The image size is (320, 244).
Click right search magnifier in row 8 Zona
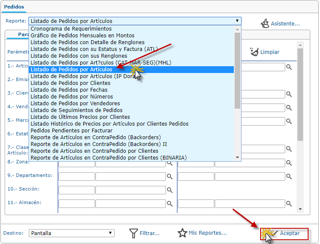(289, 163)
